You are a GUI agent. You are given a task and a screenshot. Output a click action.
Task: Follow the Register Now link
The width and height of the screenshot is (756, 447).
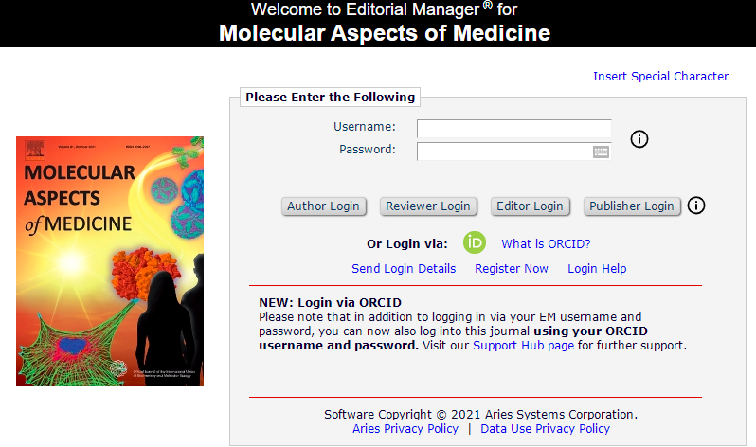click(512, 269)
